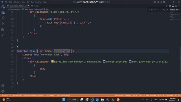Open the File menu

pyautogui.click(x=6, y=2)
